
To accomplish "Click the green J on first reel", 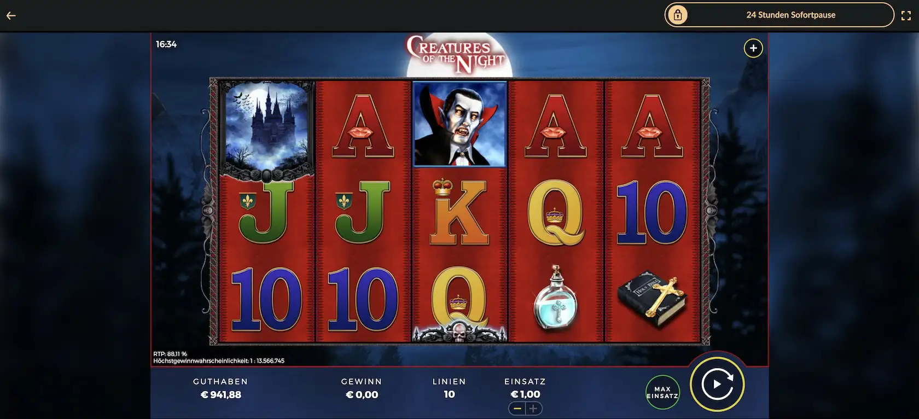I will (x=266, y=213).
